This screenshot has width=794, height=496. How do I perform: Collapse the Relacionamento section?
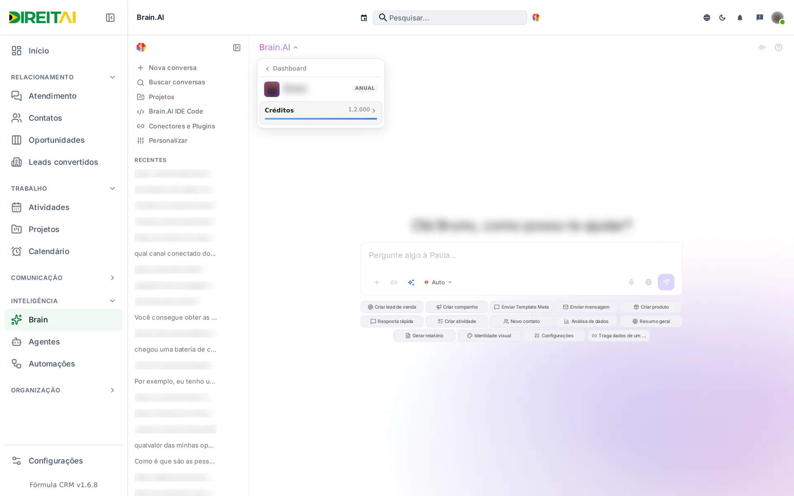(x=112, y=77)
